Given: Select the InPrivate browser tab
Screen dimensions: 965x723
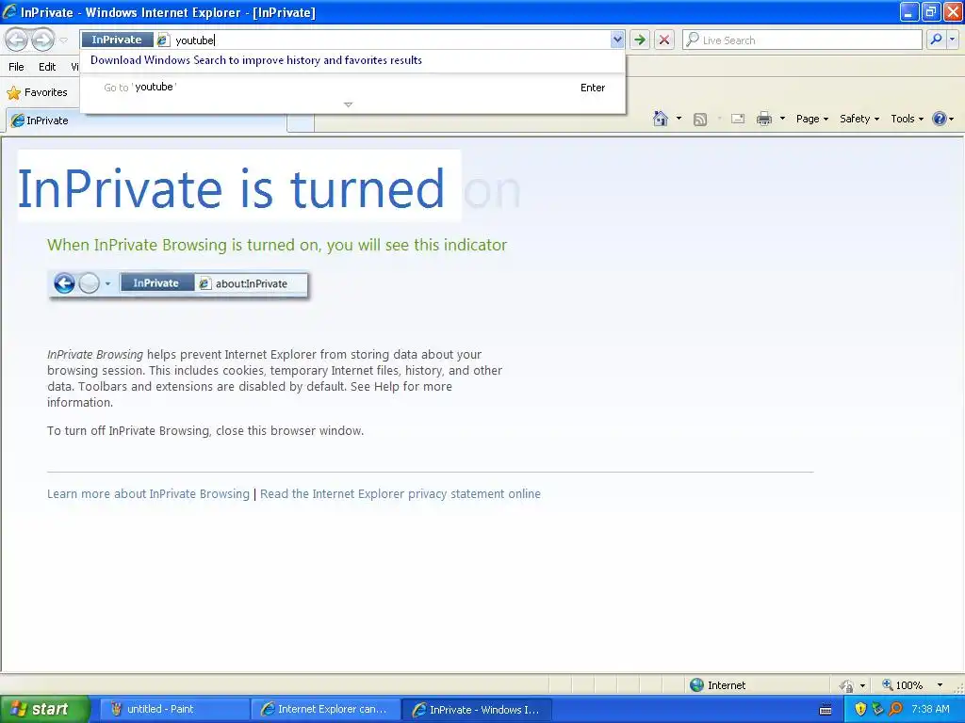Looking at the screenshot, I should click(146, 120).
